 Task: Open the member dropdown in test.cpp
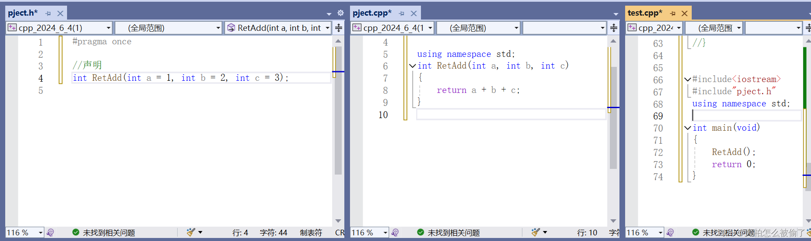pyautogui.click(x=774, y=28)
